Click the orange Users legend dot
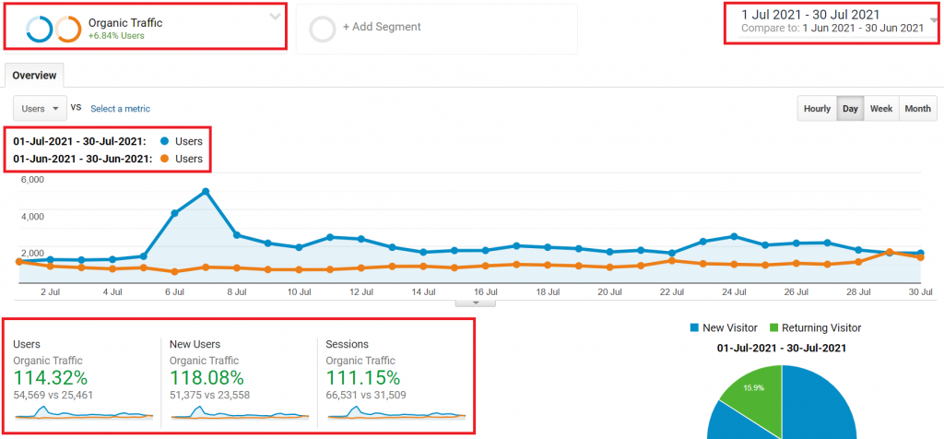This screenshot has height=439, width=944. pyautogui.click(x=165, y=160)
